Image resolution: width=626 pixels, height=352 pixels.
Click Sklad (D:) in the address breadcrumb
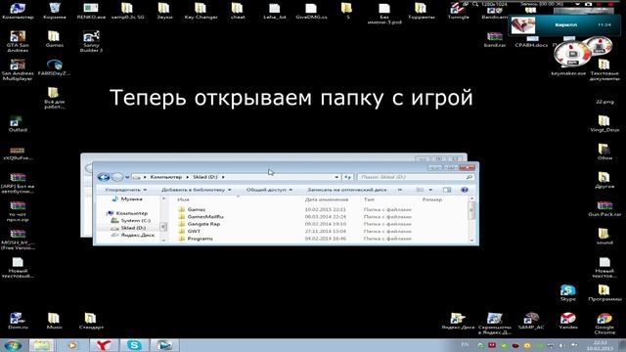[x=205, y=177]
